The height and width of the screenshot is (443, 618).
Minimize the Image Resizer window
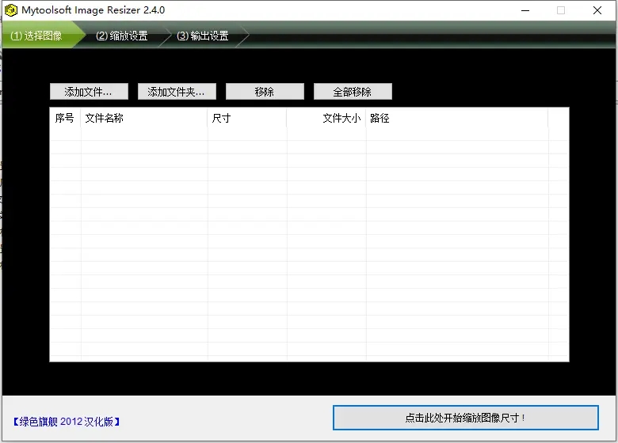click(524, 10)
